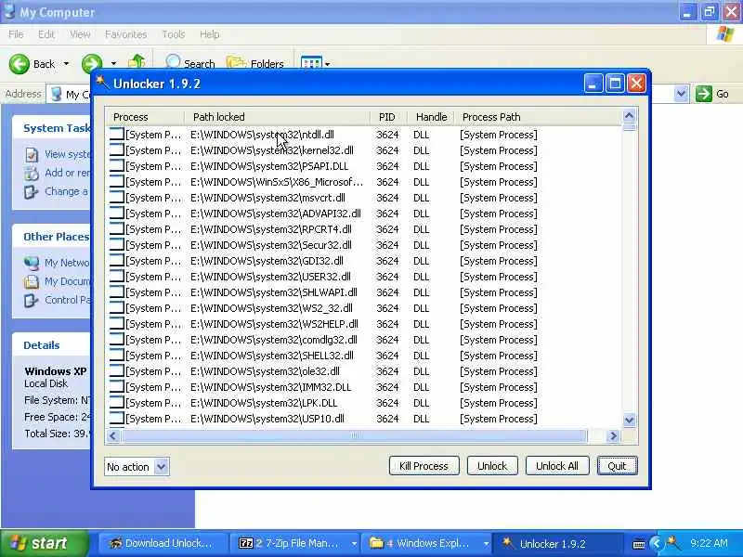Click the Search toolbar button
Image resolution: width=743 pixels, height=557 pixels.
[190, 63]
